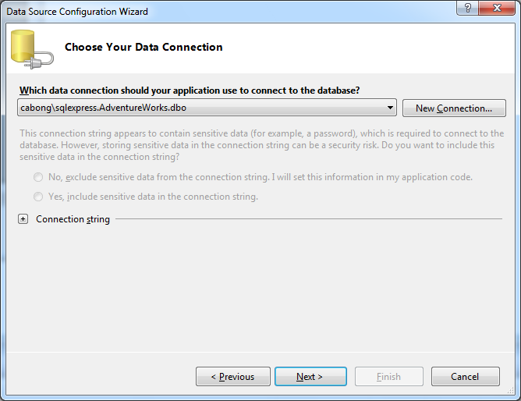Click the Connection string label
This screenshot has width=521, height=401.
tap(73, 219)
